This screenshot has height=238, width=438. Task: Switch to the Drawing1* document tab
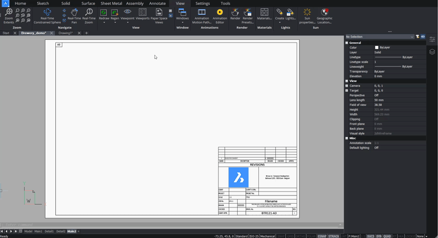pyautogui.click(x=66, y=33)
